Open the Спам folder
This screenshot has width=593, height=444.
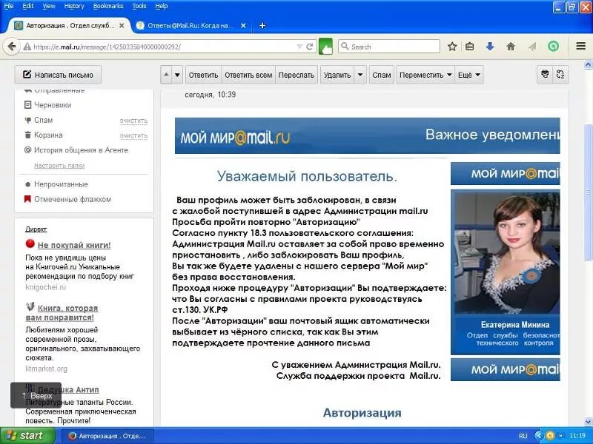click(x=43, y=120)
